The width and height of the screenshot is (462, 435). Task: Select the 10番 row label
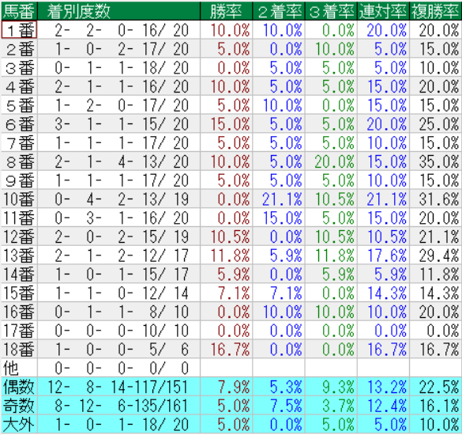[x=19, y=199]
